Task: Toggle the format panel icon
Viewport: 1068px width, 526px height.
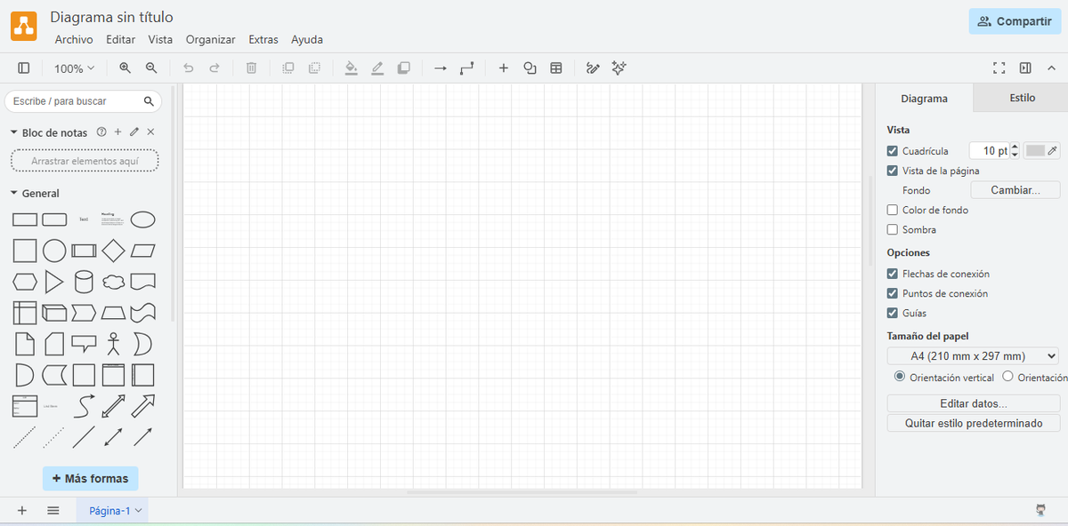Action: pos(1025,68)
